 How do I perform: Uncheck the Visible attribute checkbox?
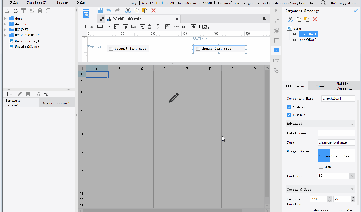click(x=289, y=115)
